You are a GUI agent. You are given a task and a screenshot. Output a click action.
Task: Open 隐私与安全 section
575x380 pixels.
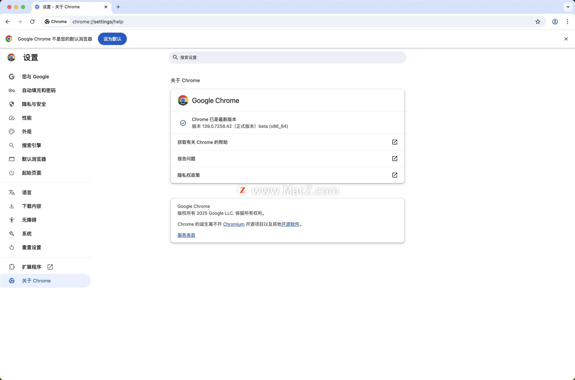[x=45, y=104]
